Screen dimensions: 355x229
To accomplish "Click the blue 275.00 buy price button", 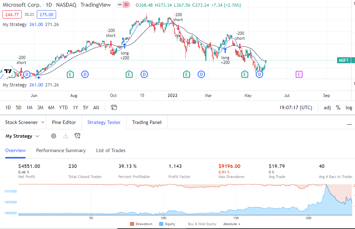I will pos(46,14).
